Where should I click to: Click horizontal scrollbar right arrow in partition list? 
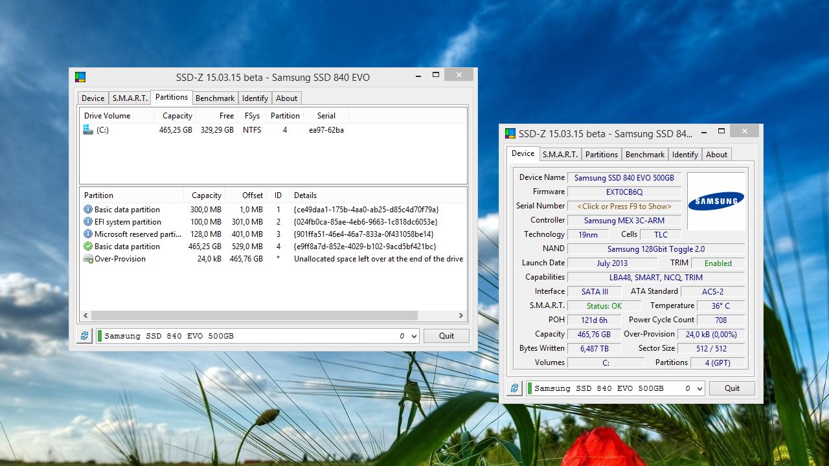(461, 316)
